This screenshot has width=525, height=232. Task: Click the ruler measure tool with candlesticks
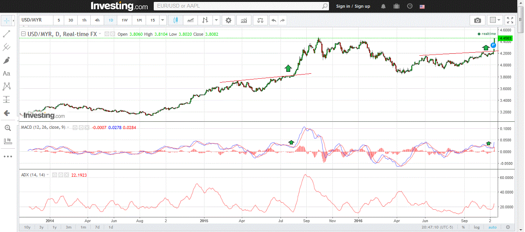tap(7, 141)
